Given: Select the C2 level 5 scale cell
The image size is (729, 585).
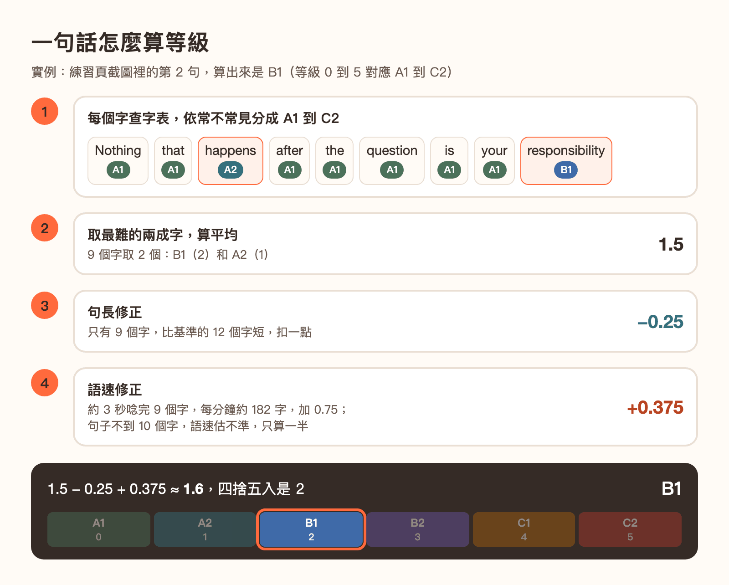Looking at the screenshot, I should point(630,529).
